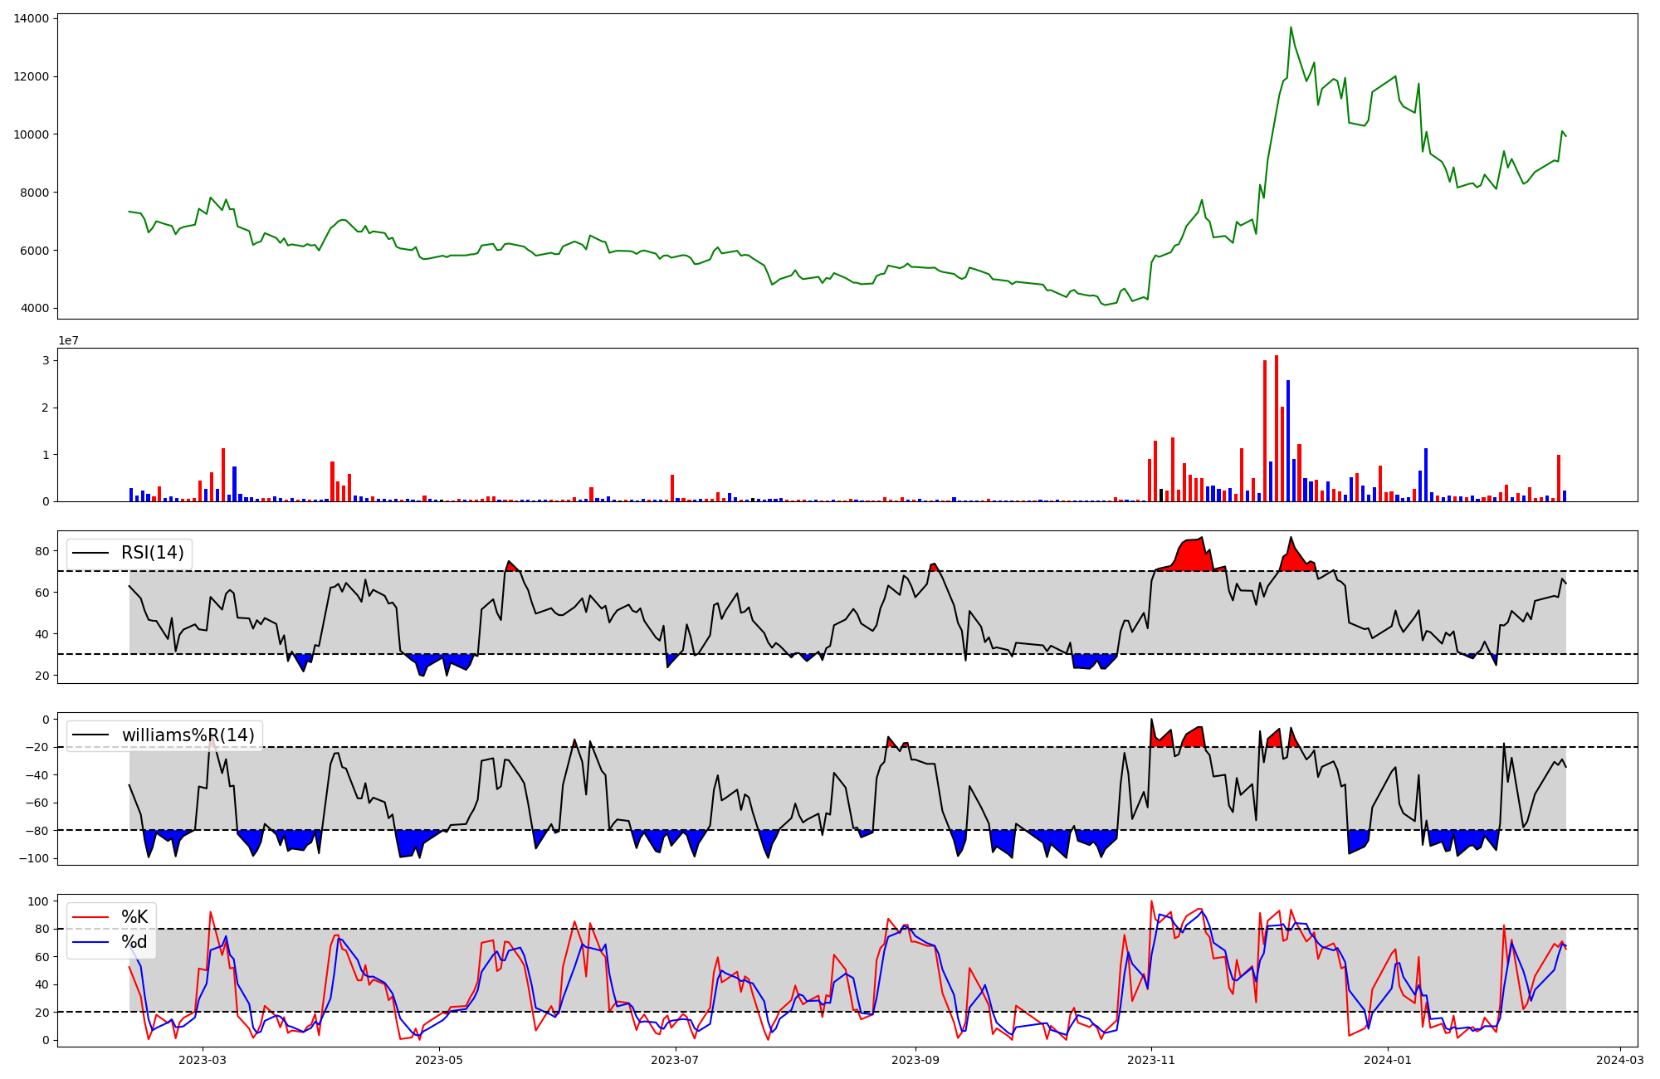
Task: Click the 2024-03 x-axis date label
Action: [1620, 1060]
